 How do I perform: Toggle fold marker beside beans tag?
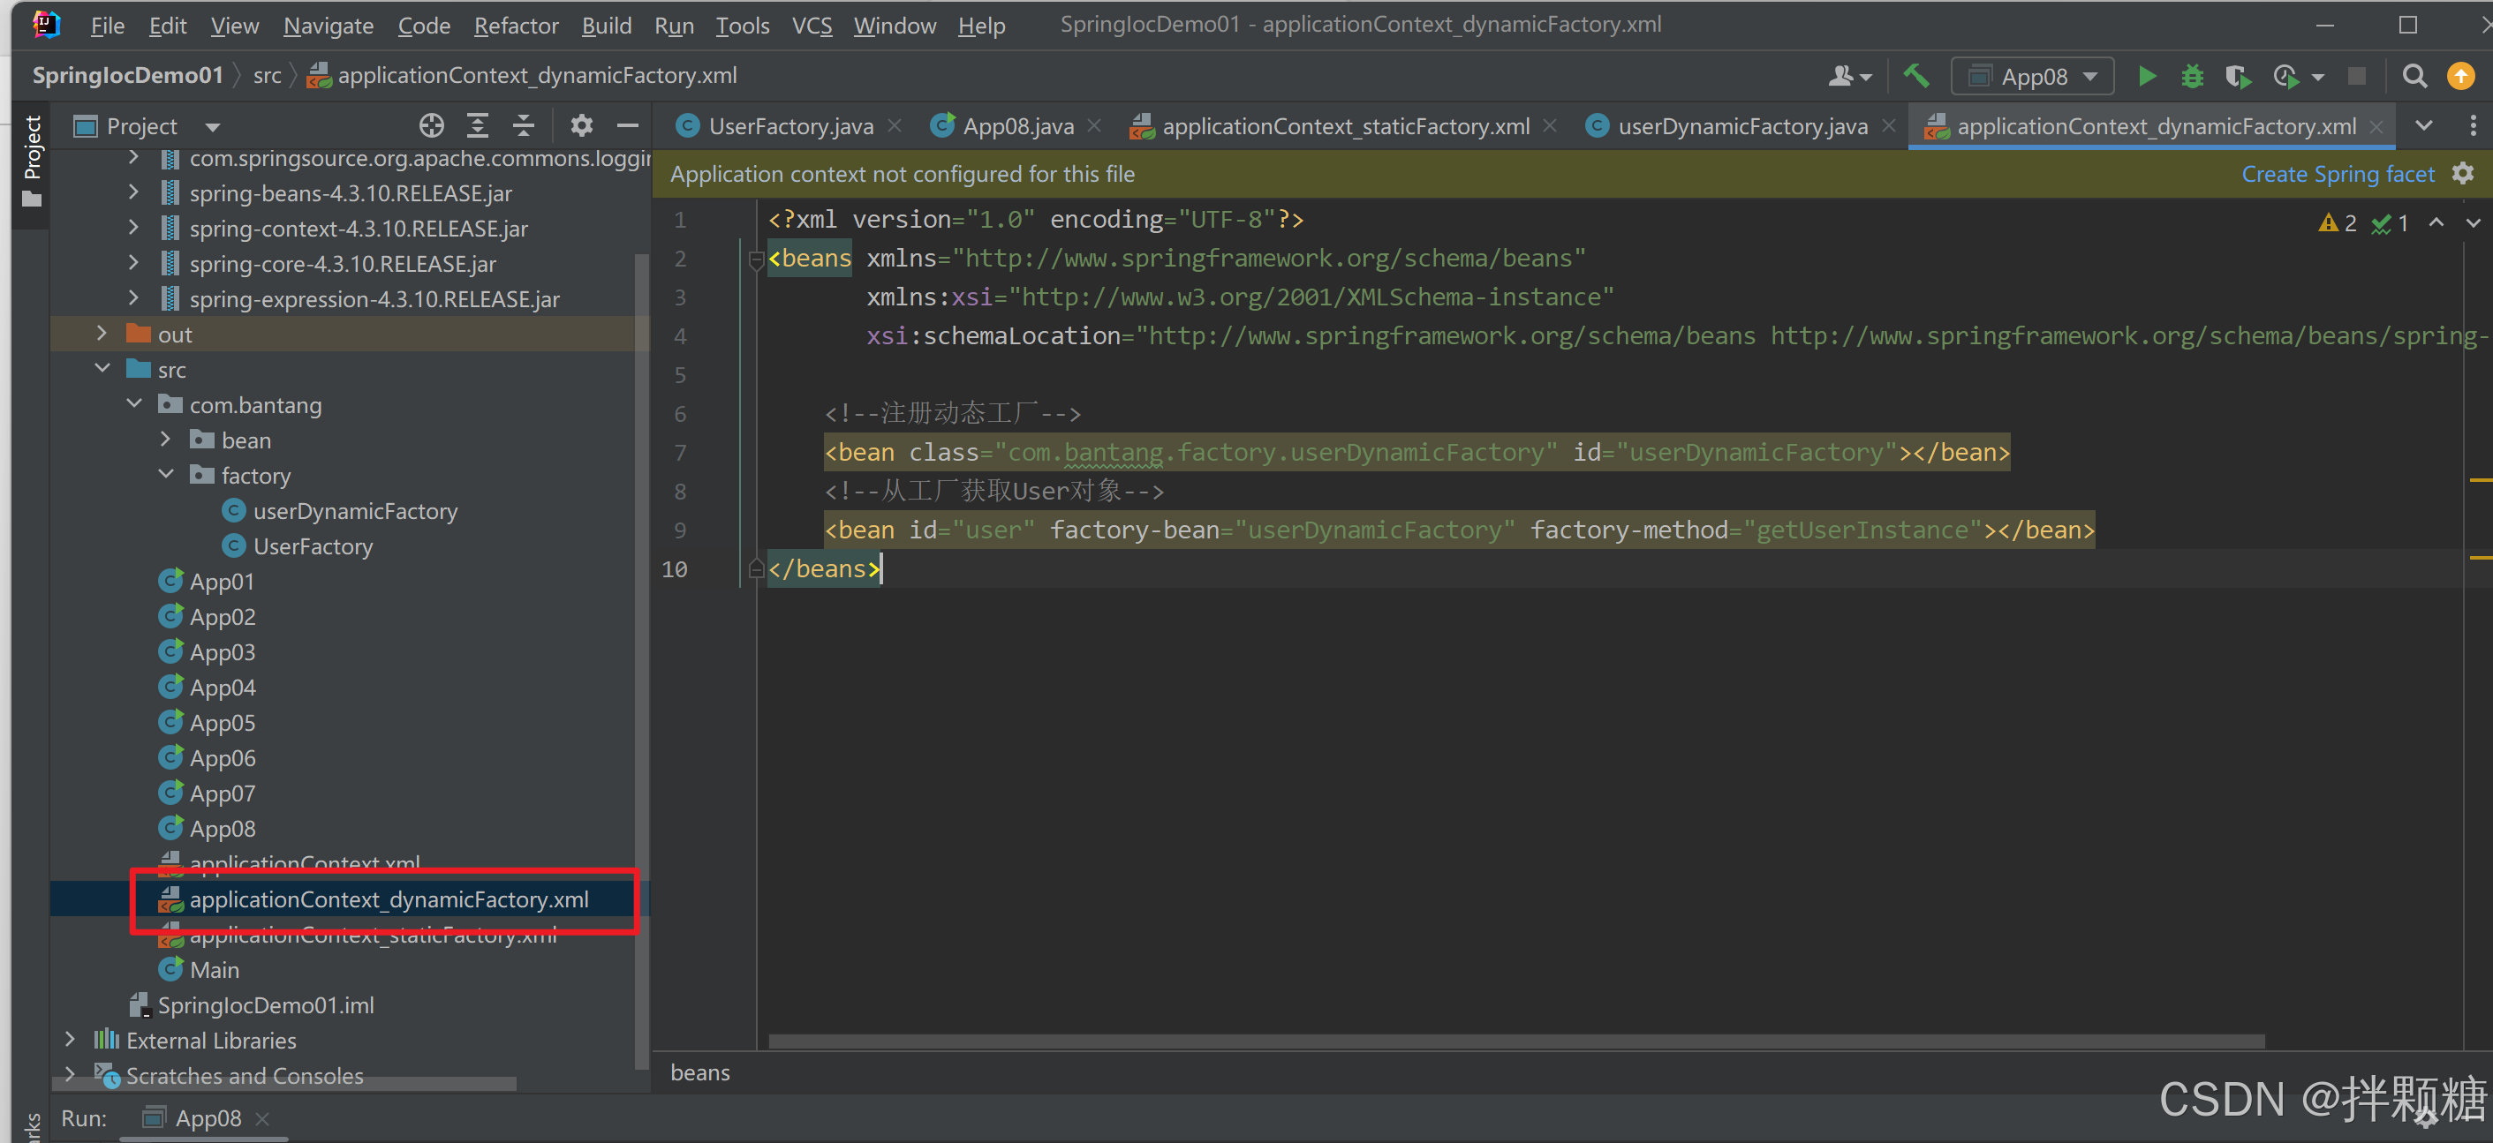[x=756, y=259]
